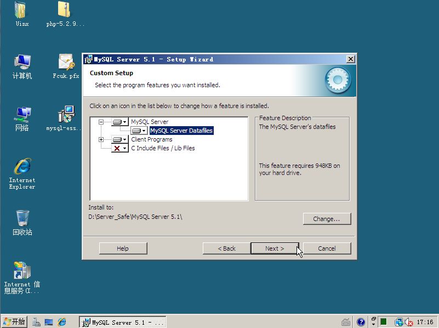
Task: Open the php-5.2.9 zip archive icon
Action: (x=65, y=14)
